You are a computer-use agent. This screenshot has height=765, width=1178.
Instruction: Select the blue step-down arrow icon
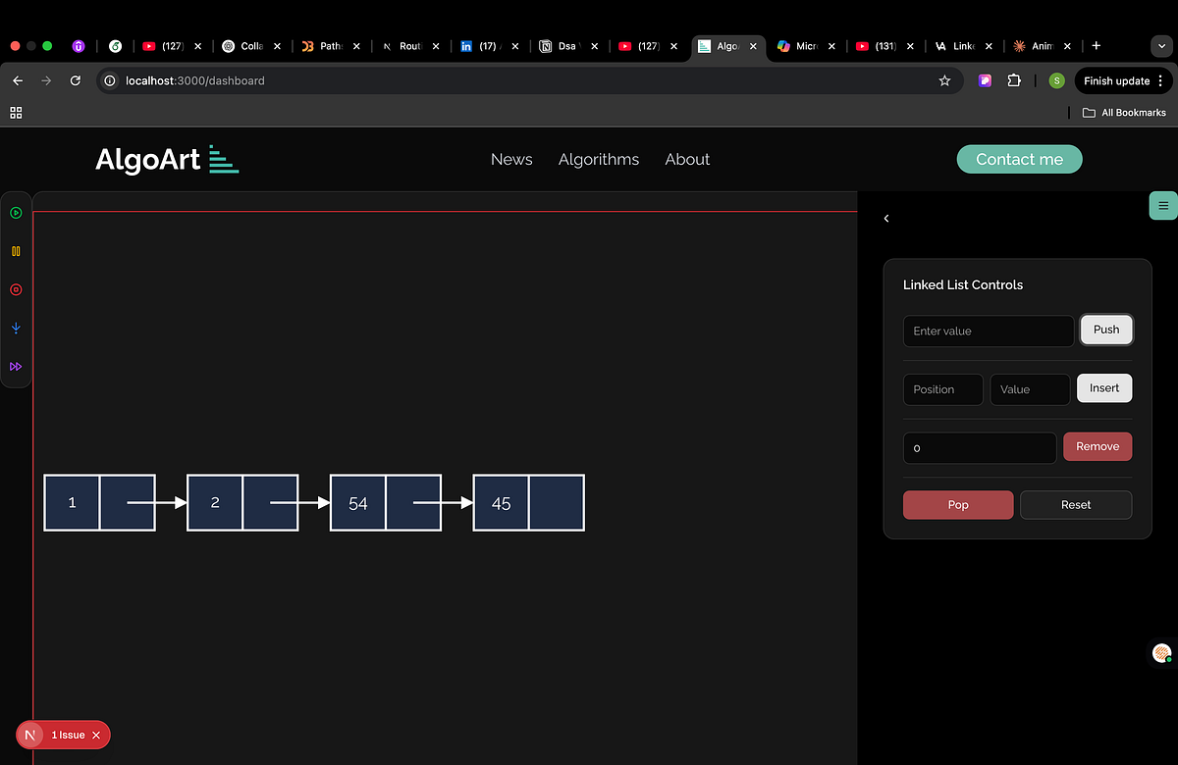click(x=16, y=328)
